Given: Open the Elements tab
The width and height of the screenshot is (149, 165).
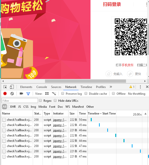Looking at the screenshot, I should tap(26, 87).
